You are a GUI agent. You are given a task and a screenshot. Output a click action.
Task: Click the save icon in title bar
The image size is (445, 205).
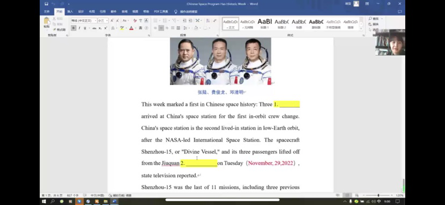(46, 4)
